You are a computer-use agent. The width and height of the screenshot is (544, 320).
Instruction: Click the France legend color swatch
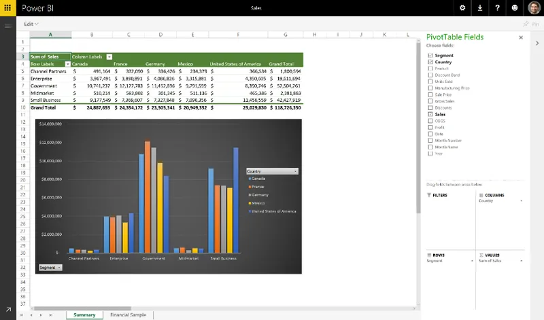coord(250,187)
